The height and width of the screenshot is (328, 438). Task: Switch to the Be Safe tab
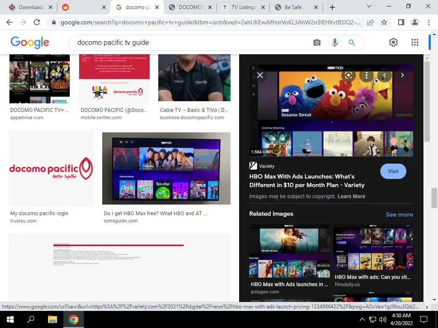[x=297, y=8]
